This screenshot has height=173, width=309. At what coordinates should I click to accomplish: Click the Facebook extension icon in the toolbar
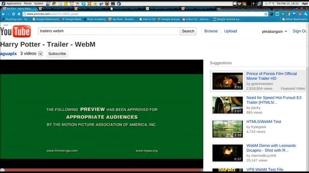point(289,14)
